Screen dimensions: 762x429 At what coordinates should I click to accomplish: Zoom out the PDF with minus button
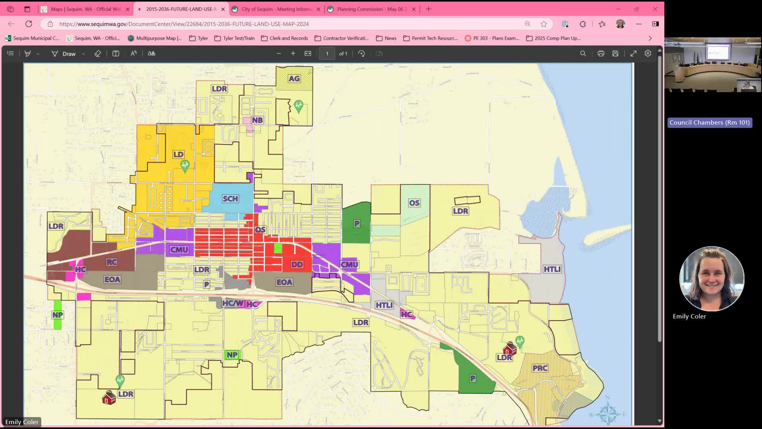coord(279,53)
